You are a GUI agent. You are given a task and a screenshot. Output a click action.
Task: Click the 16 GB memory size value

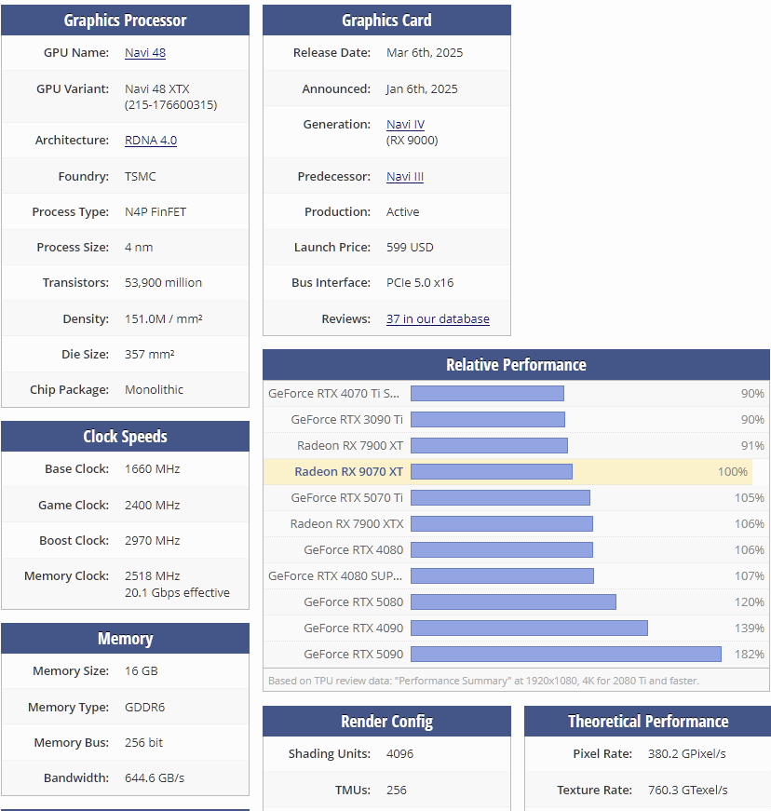click(142, 670)
